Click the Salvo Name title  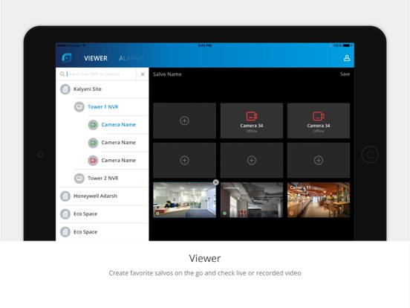coord(167,74)
